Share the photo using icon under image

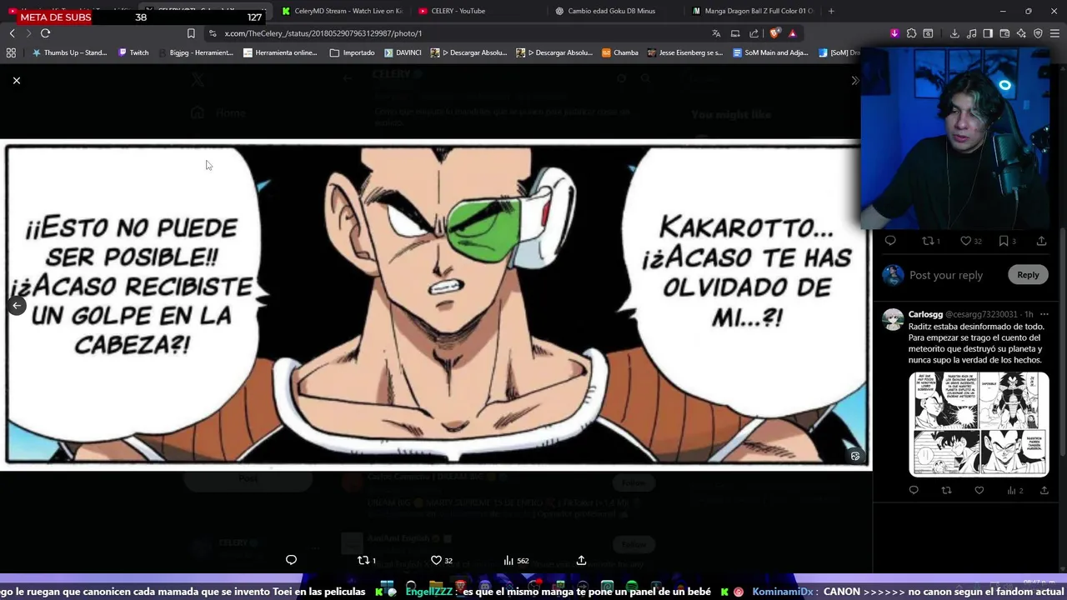coord(581,560)
